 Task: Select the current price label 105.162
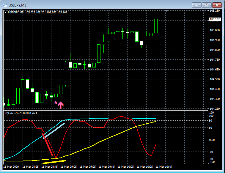215,19
